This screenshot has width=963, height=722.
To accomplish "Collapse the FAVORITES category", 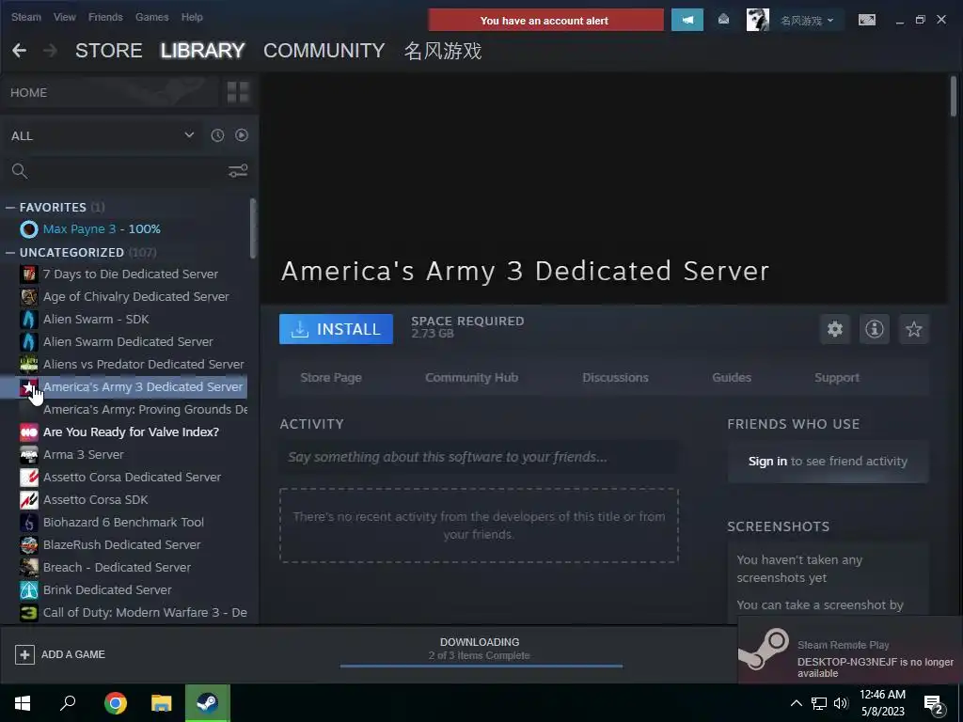I will point(9,208).
